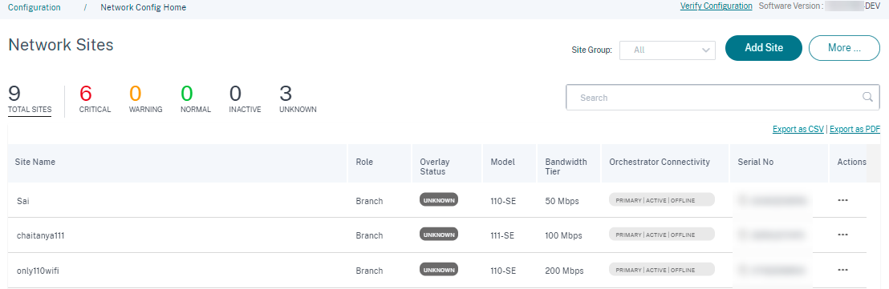Click Branch role in only110wifi row
The image size is (889, 289).
click(369, 271)
